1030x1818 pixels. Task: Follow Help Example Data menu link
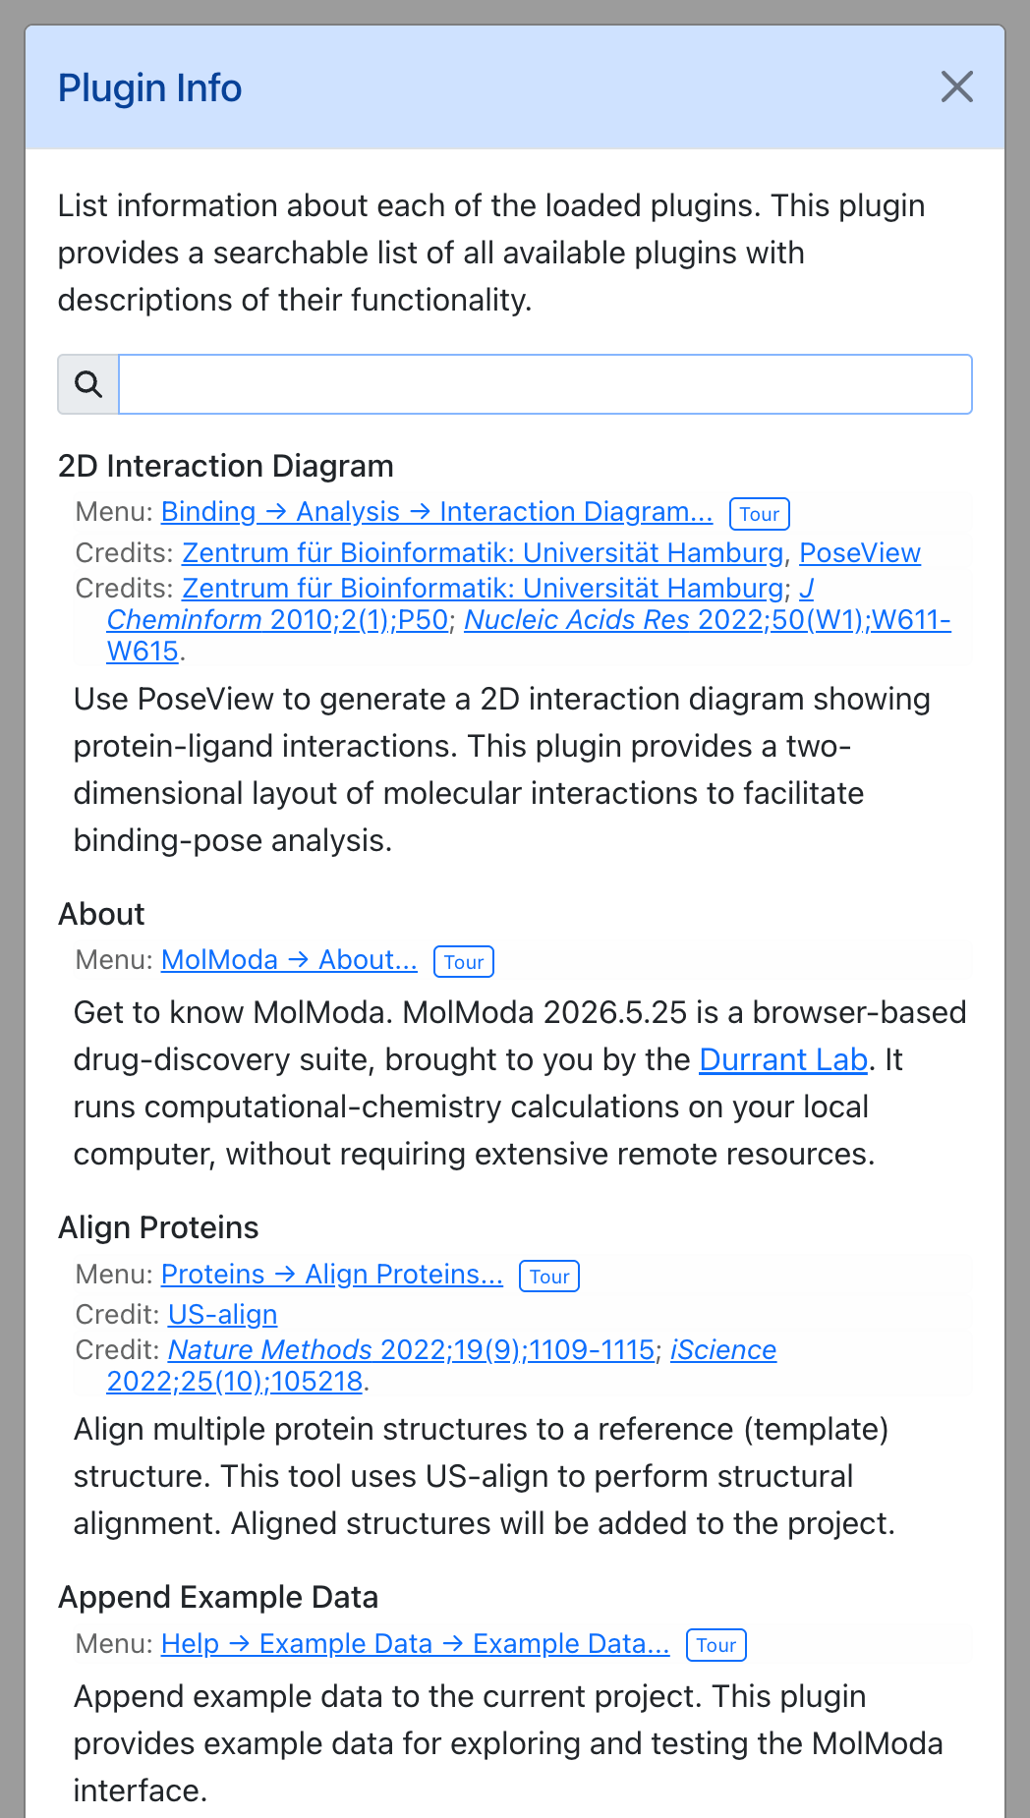[x=415, y=1644]
